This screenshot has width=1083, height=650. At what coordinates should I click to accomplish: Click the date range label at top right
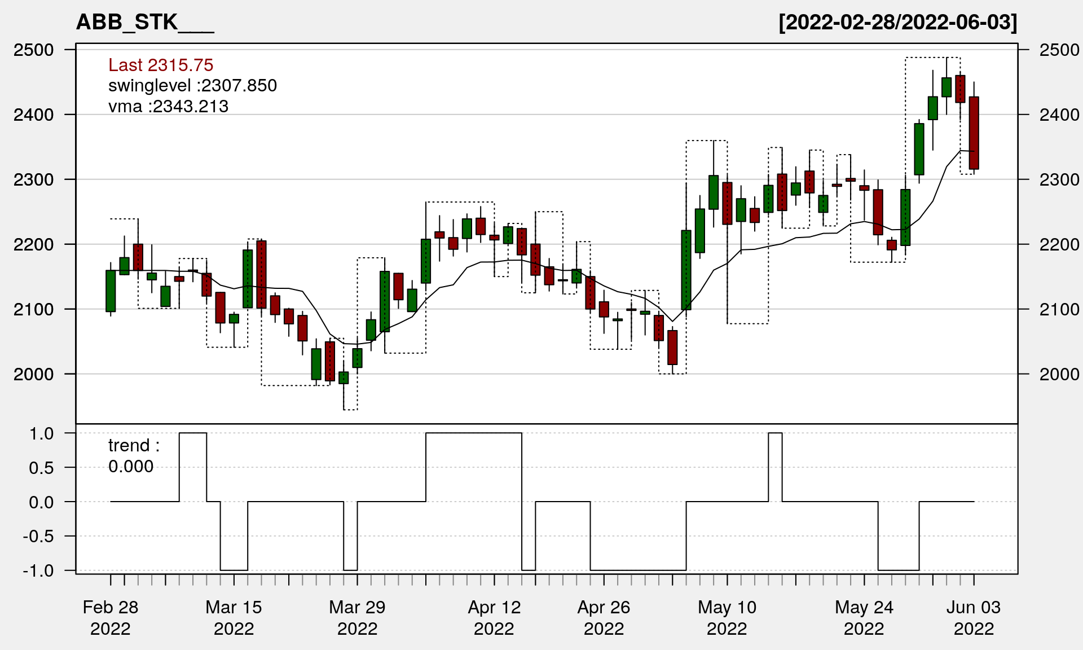point(897,23)
